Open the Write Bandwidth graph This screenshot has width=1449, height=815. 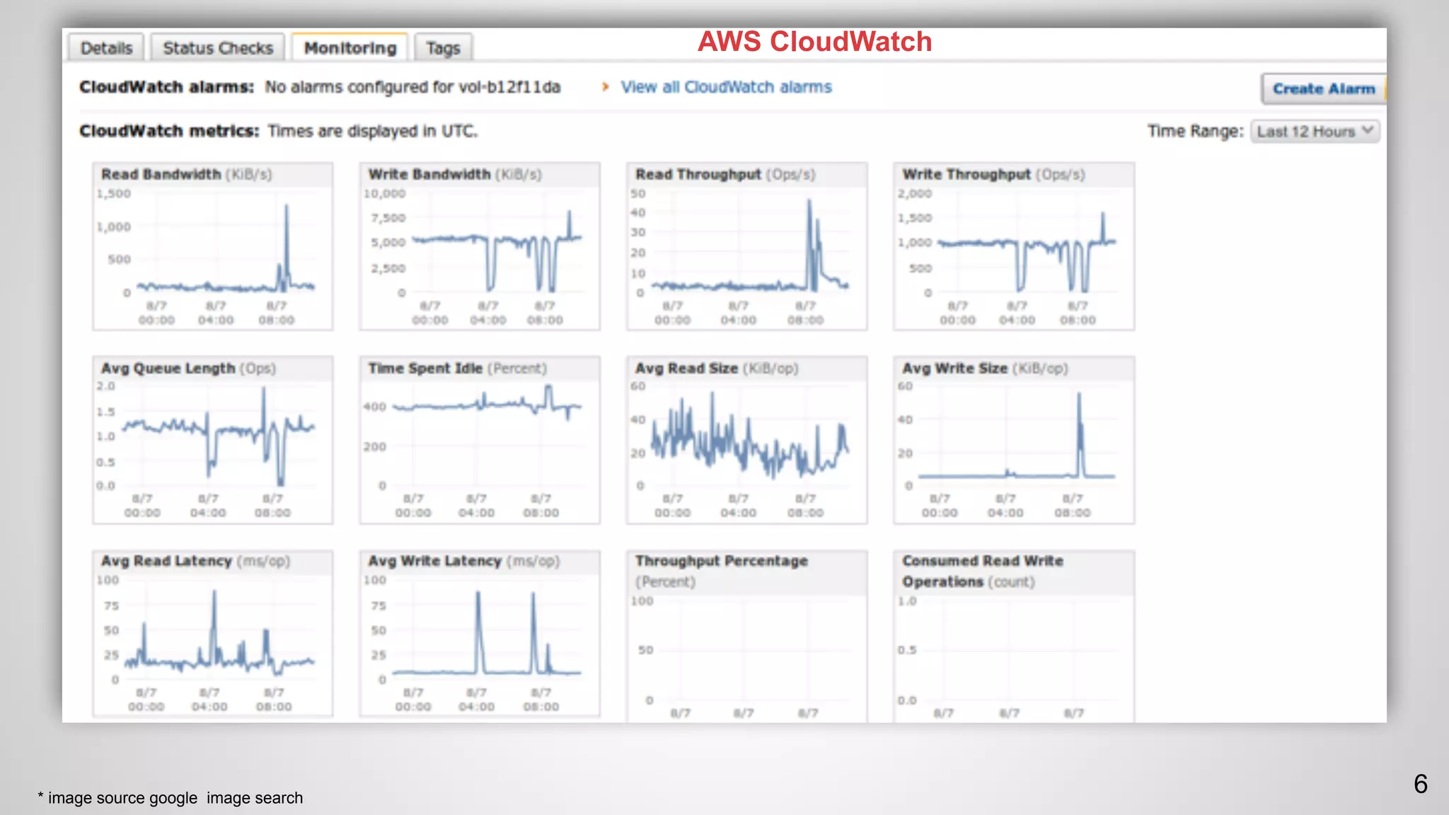[480, 246]
